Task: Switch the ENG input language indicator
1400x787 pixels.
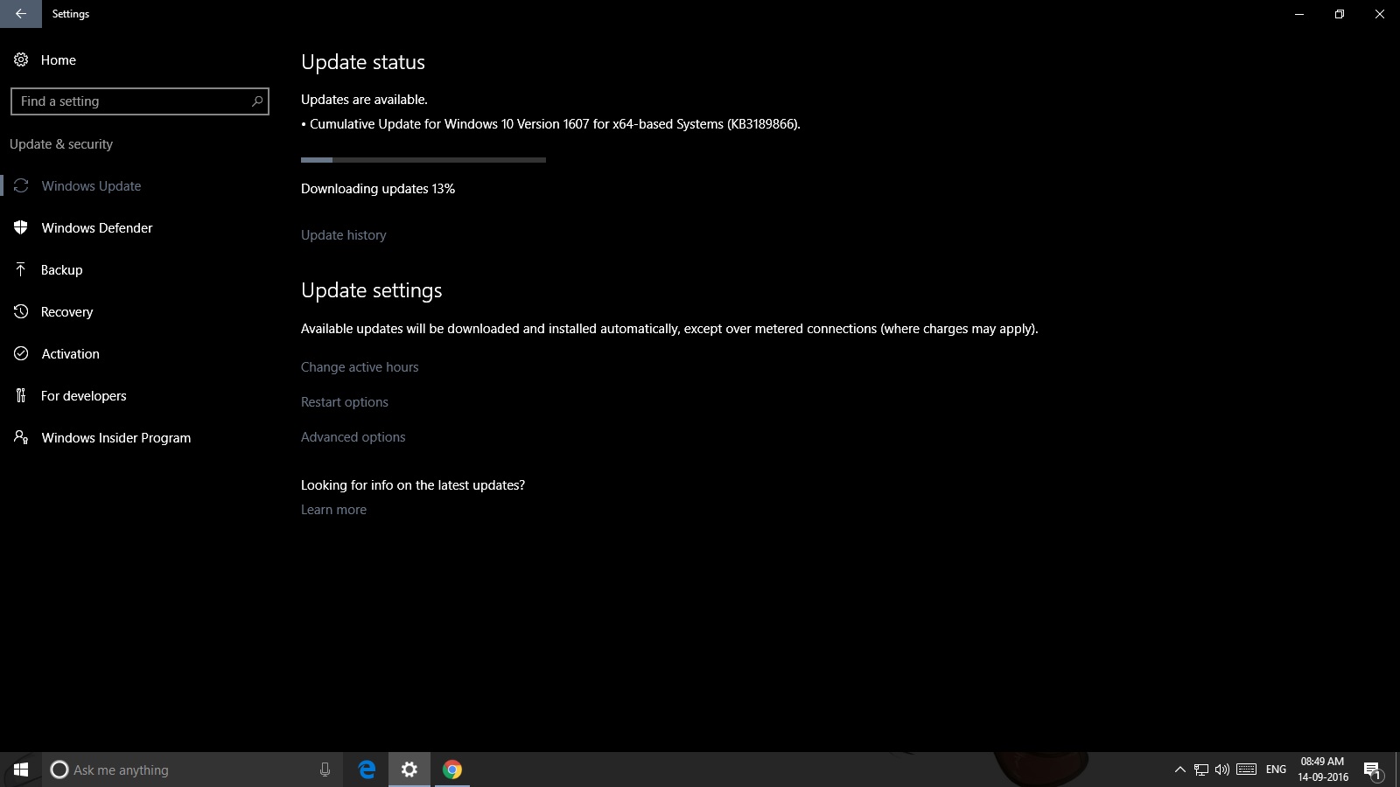Action: click(x=1277, y=770)
